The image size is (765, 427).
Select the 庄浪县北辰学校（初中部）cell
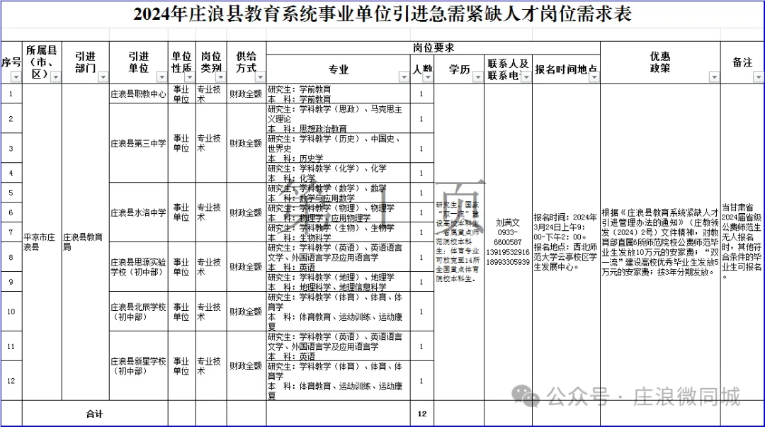[x=139, y=312]
